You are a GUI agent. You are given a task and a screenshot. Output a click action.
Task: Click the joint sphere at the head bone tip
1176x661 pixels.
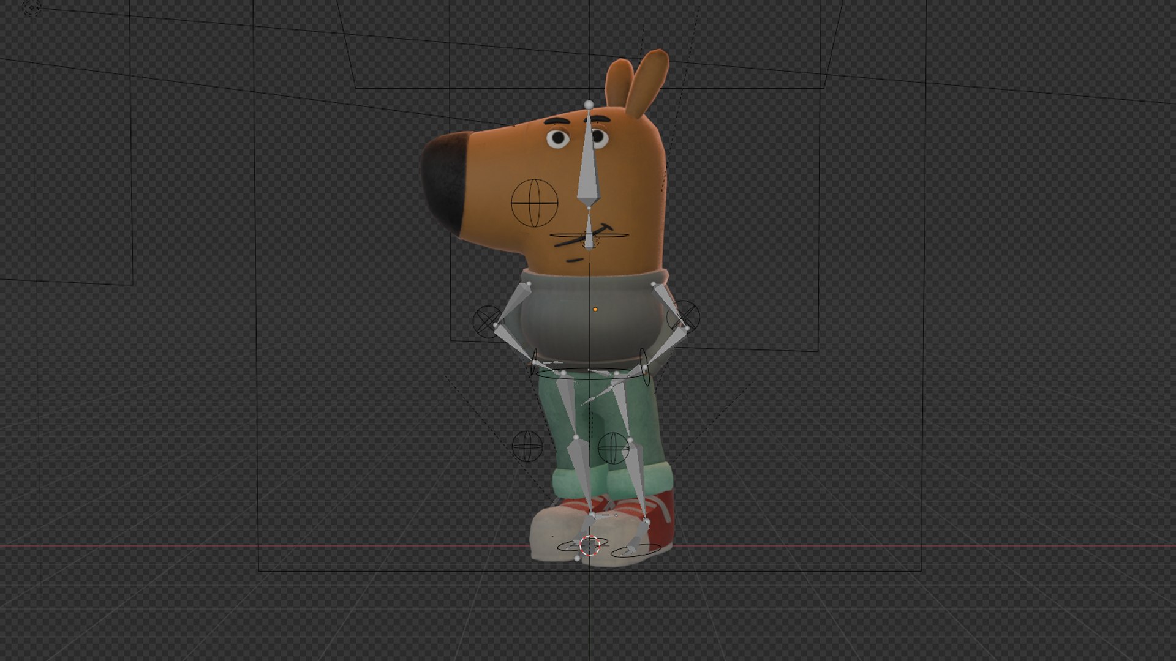(589, 105)
